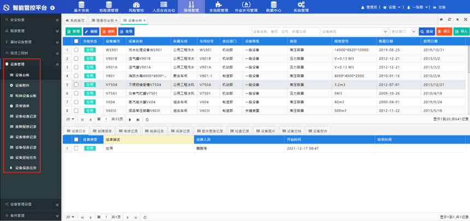Open the 数据中心 module icon
This screenshot has height=221, width=470.
pos(273,5)
